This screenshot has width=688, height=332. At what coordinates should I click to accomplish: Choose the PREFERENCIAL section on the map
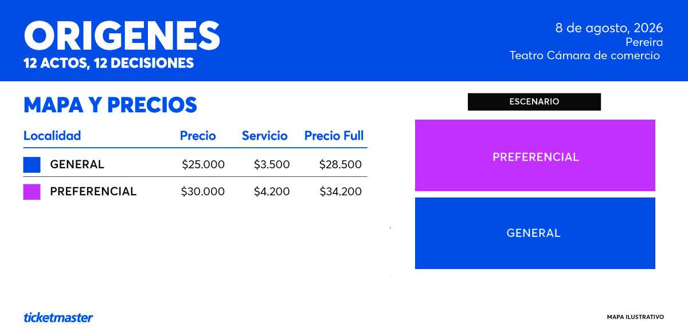pos(535,155)
